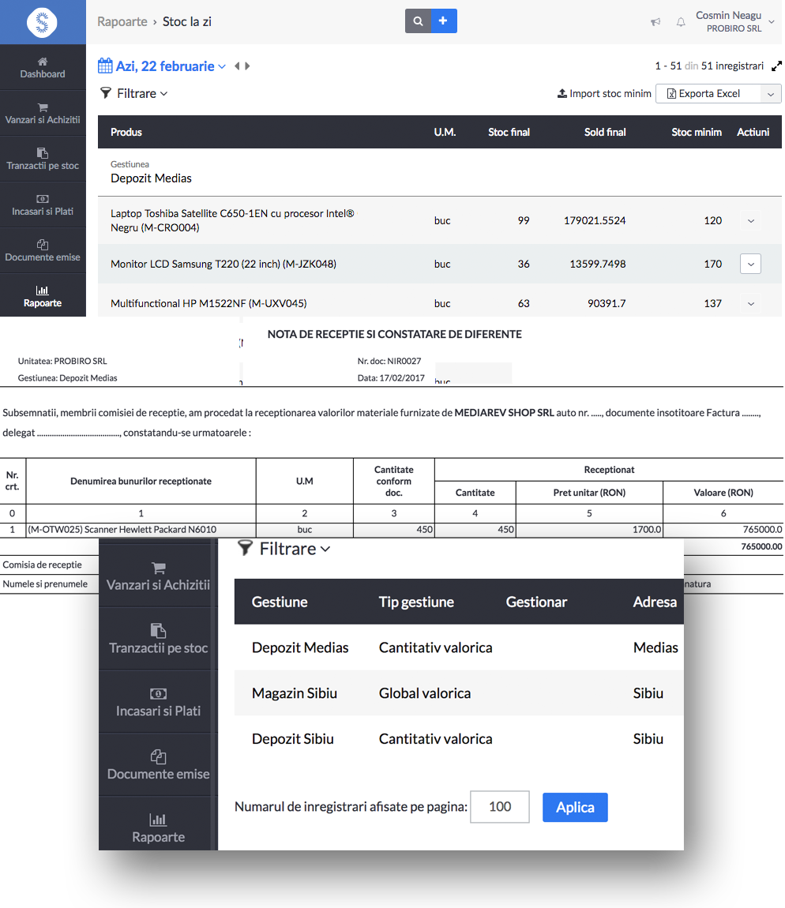Screen dimensions: 785x908
Task: Go to the previous day with left arrow
Action: (x=237, y=66)
